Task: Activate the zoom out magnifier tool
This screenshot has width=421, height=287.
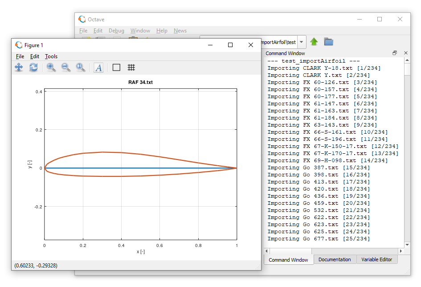Action: (x=66, y=67)
